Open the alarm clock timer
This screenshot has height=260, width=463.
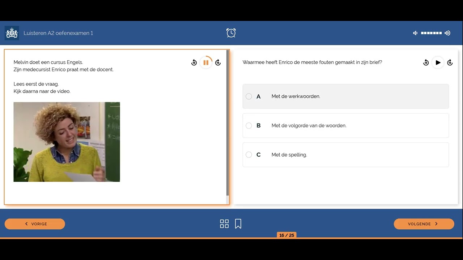tap(231, 33)
